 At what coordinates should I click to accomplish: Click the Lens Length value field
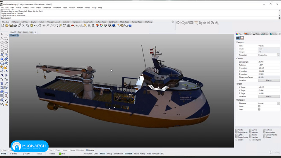tap(269, 62)
